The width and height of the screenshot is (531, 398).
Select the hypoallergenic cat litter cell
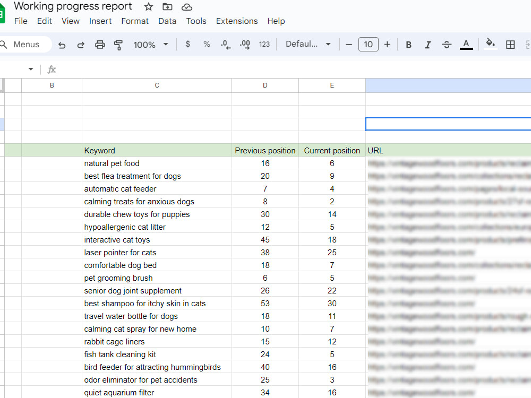point(157,227)
